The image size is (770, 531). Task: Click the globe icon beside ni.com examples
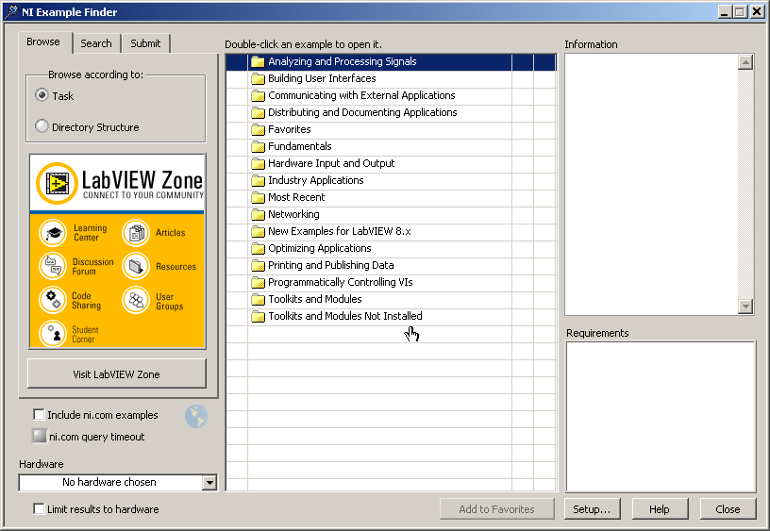(196, 416)
